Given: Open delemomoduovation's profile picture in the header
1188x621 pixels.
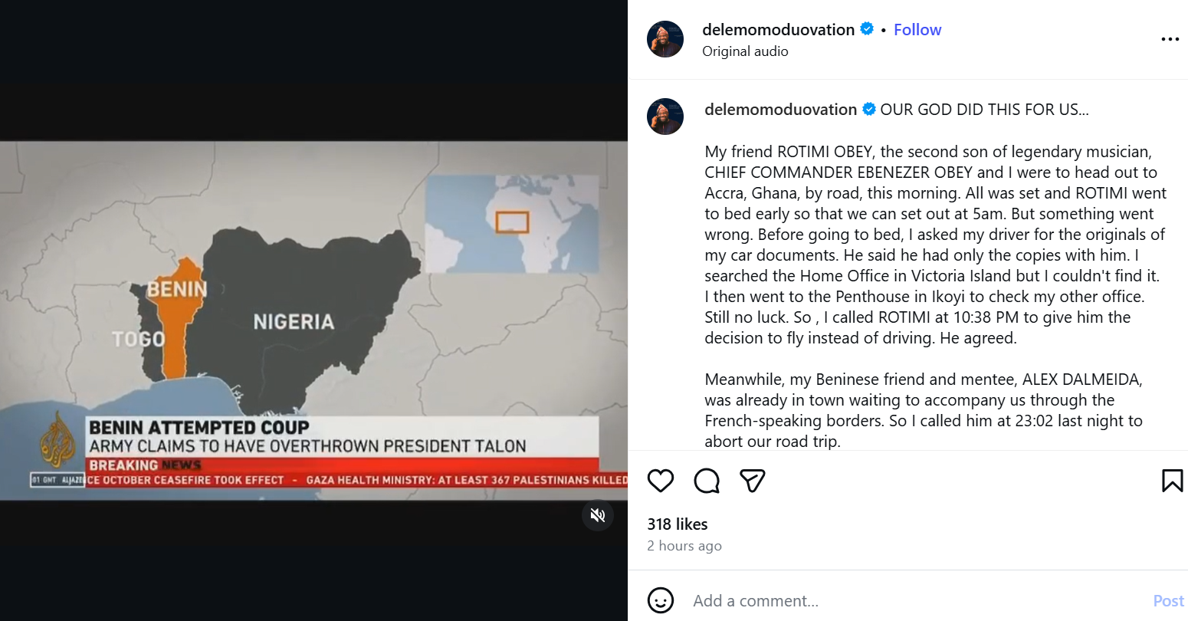Looking at the screenshot, I should 665,38.
